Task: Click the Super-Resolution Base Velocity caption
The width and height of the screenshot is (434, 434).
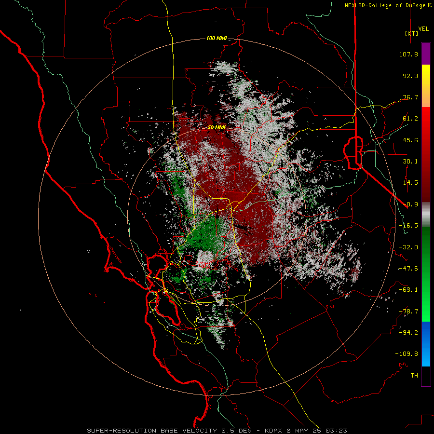Action: 217,431
